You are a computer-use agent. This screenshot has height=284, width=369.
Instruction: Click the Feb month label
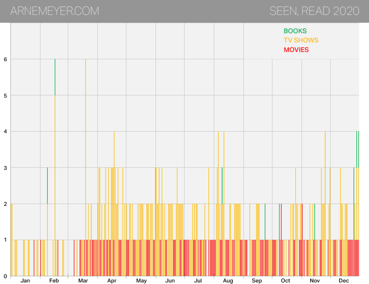(54, 280)
